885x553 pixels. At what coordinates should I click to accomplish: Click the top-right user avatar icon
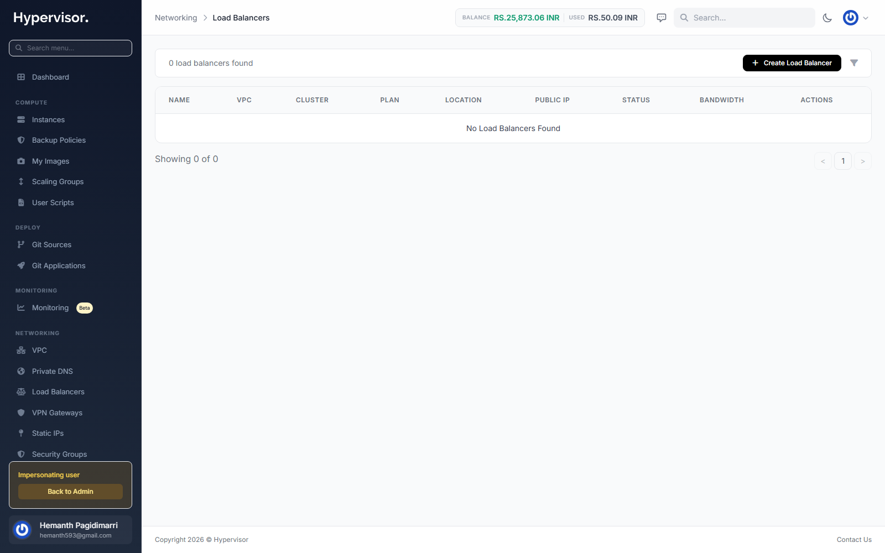point(851,18)
